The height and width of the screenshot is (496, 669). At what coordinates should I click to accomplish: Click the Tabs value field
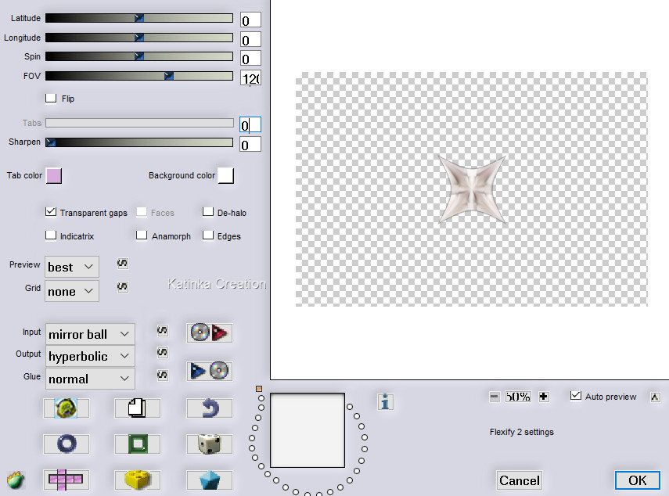(250, 125)
